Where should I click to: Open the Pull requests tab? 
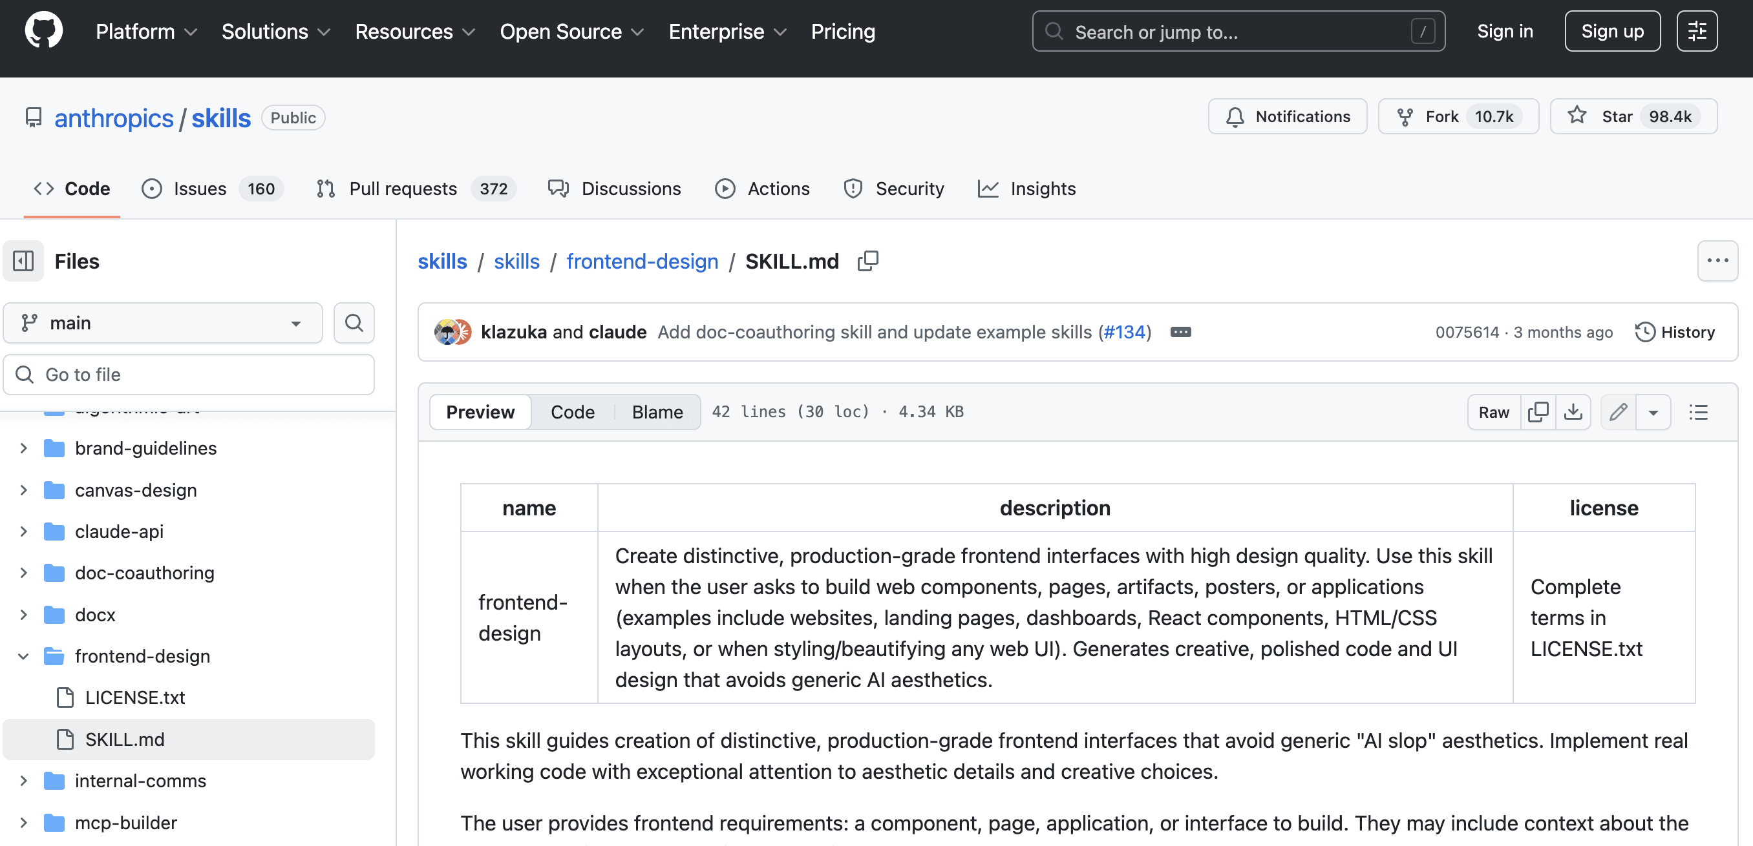tap(402, 189)
